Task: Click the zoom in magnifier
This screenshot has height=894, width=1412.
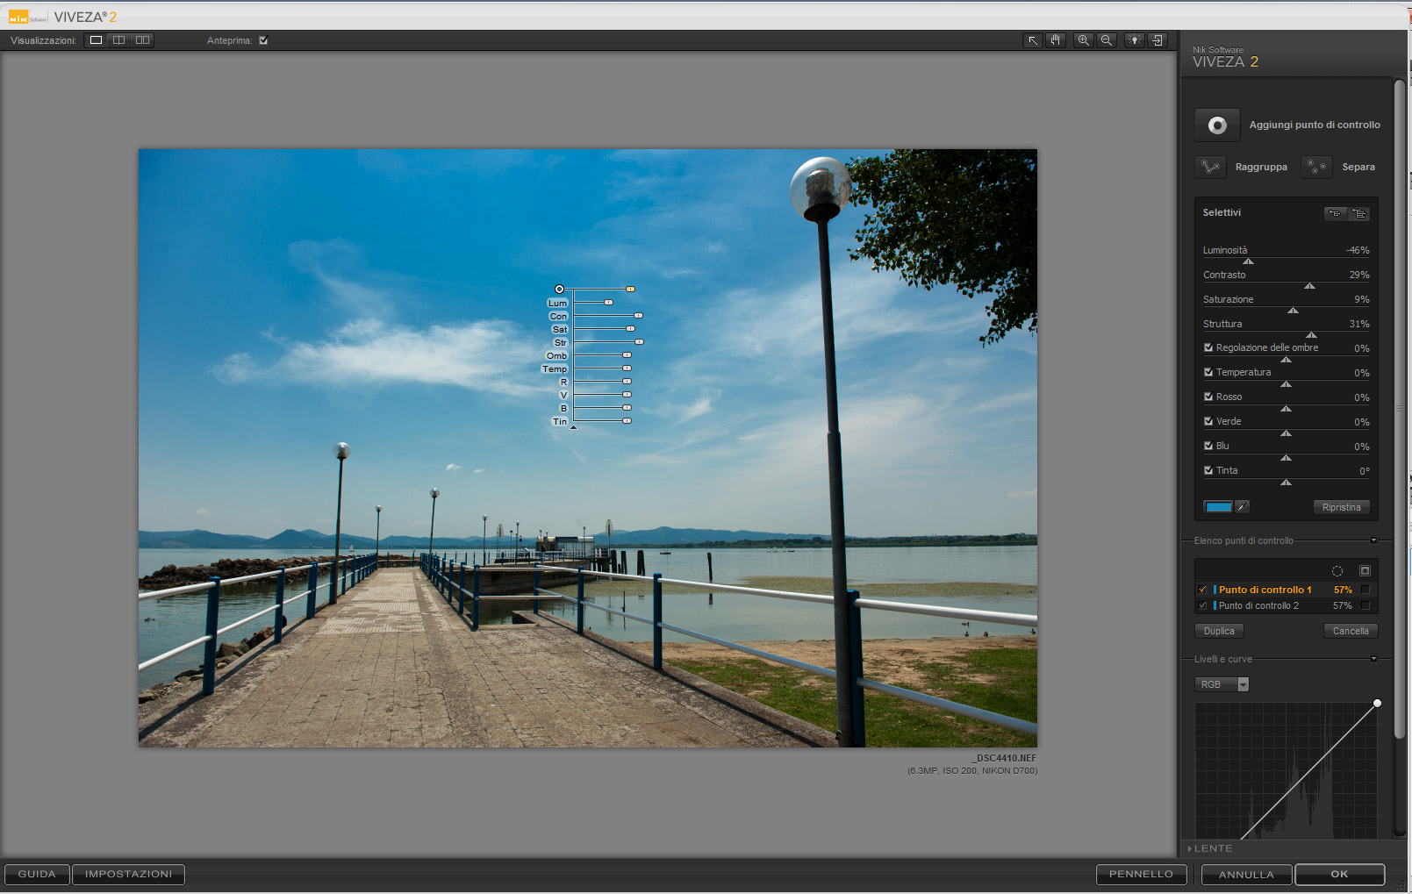Action: pyautogui.click(x=1084, y=40)
